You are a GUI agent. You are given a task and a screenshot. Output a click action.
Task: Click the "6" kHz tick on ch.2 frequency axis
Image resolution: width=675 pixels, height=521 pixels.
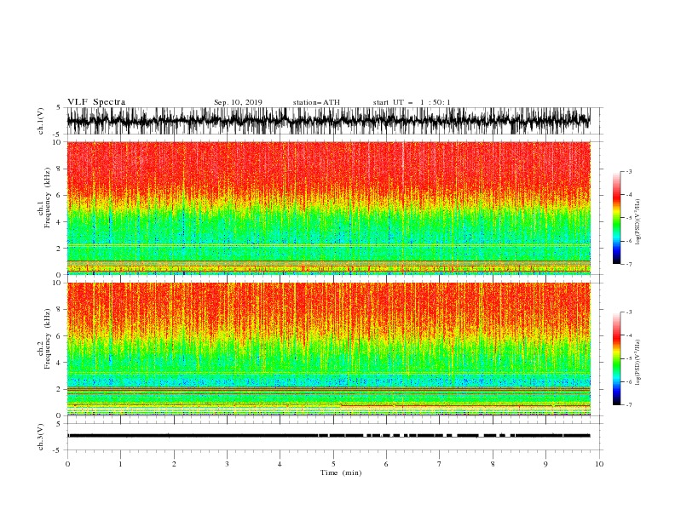coord(60,335)
